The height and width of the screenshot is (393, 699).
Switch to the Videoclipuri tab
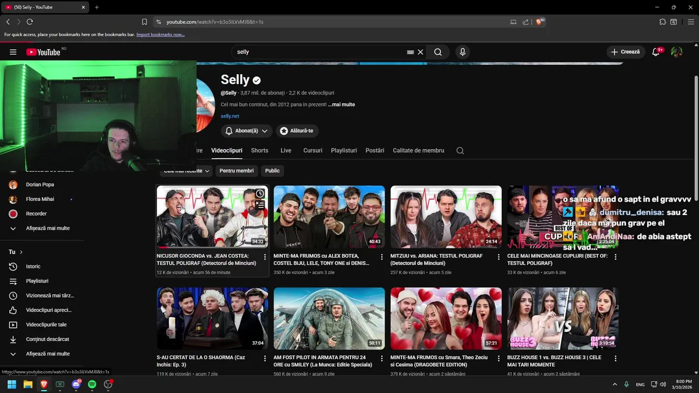(227, 151)
